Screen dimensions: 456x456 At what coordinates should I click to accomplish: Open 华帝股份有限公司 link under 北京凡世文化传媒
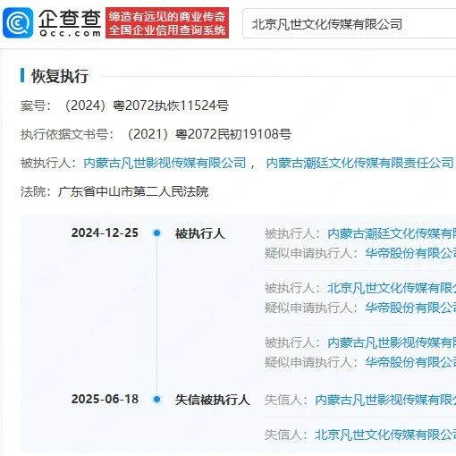pyautogui.click(x=410, y=308)
